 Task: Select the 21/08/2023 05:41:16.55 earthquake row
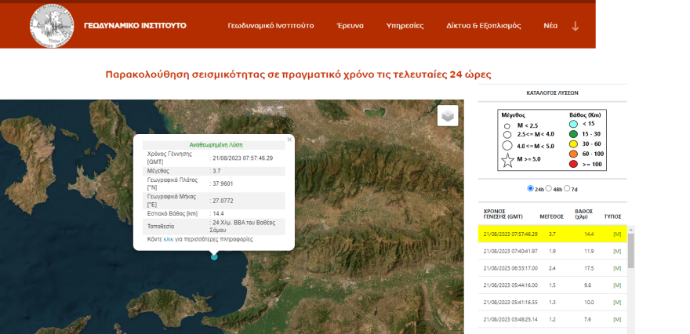tap(552, 303)
